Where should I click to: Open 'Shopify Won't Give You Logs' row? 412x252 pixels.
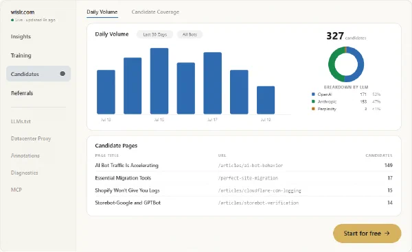click(x=244, y=190)
